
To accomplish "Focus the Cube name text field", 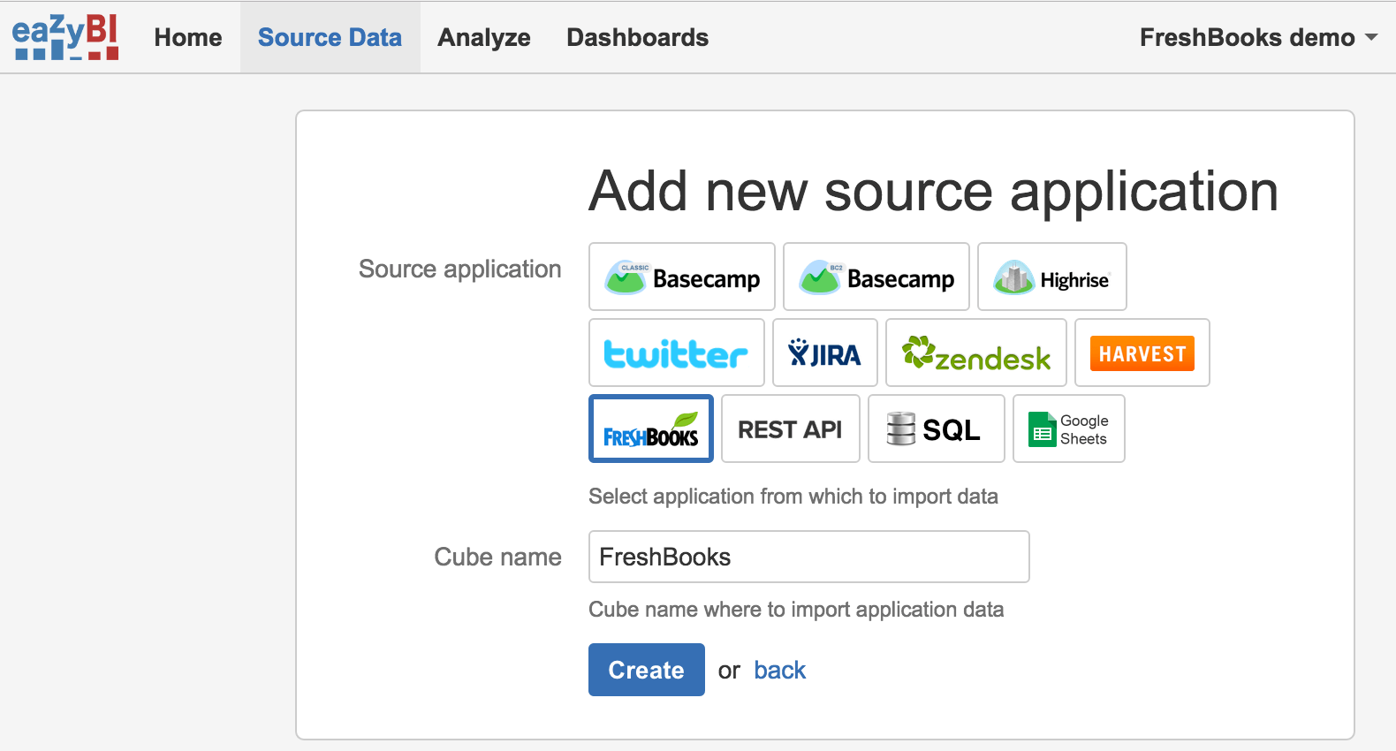I will click(x=808, y=557).
